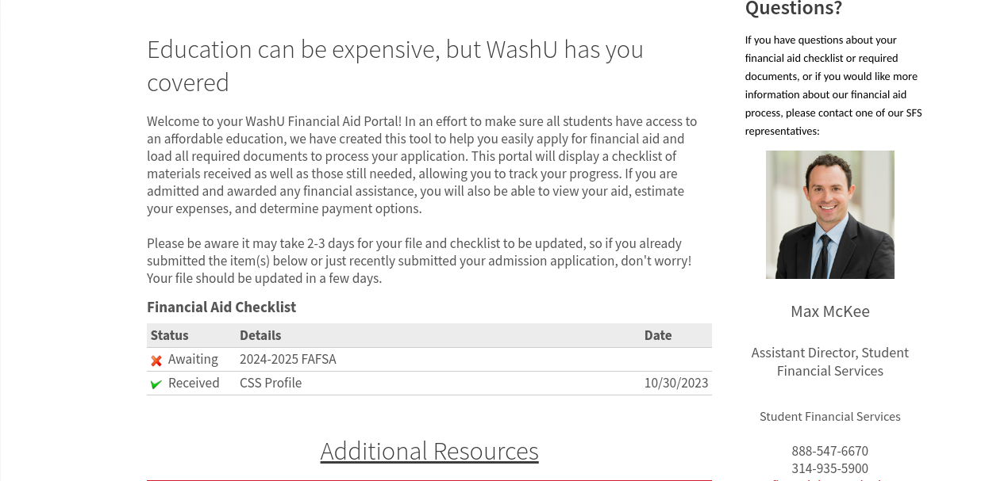989x481 pixels.
Task: Click the Assistant Director, Student Financial Services title
Action: (x=829, y=361)
